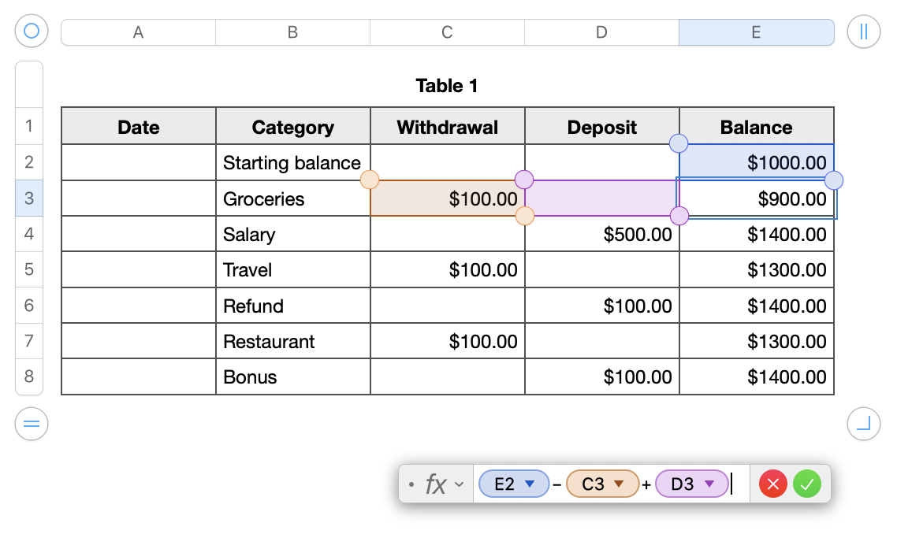Cancel the formula with the red X button

773,484
